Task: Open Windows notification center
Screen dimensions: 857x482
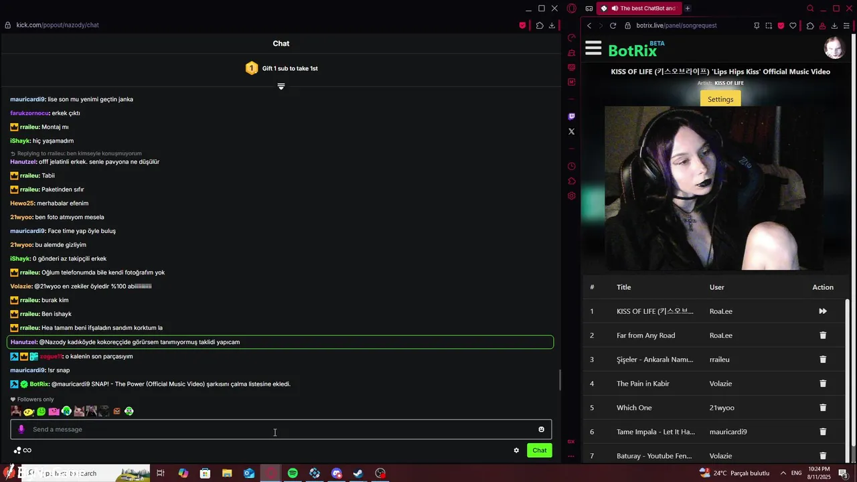Action: pyautogui.click(x=843, y=473)
